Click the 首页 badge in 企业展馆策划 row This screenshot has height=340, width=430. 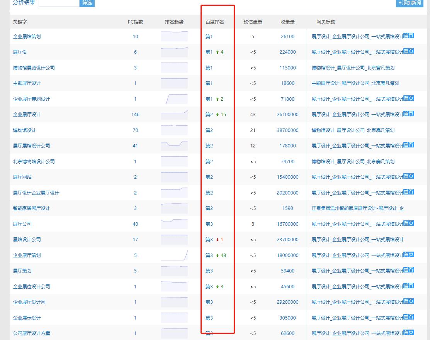coord(409,36)
